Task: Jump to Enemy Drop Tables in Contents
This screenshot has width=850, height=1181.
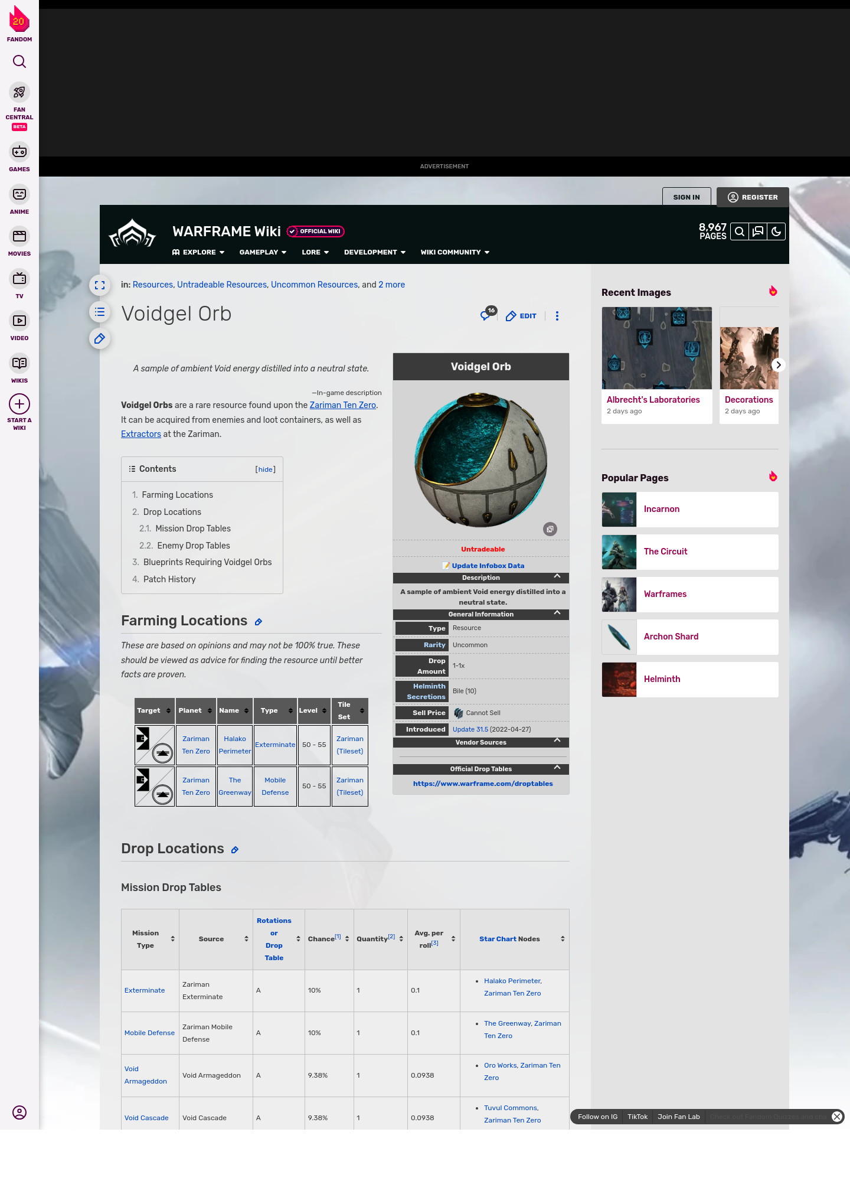Action: click(x=194, y=546)
